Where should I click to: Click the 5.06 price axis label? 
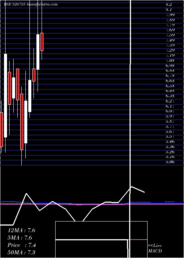click(170, 162)
